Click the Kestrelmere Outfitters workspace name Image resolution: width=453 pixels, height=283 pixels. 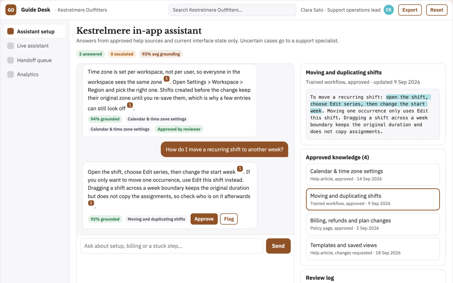pyautogui.click(x=82, y=10)
